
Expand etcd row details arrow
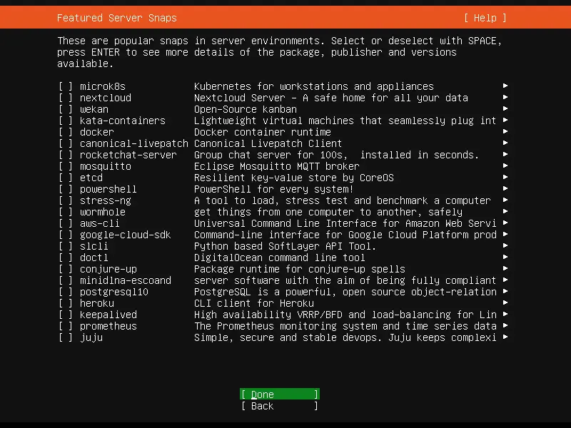505,177
